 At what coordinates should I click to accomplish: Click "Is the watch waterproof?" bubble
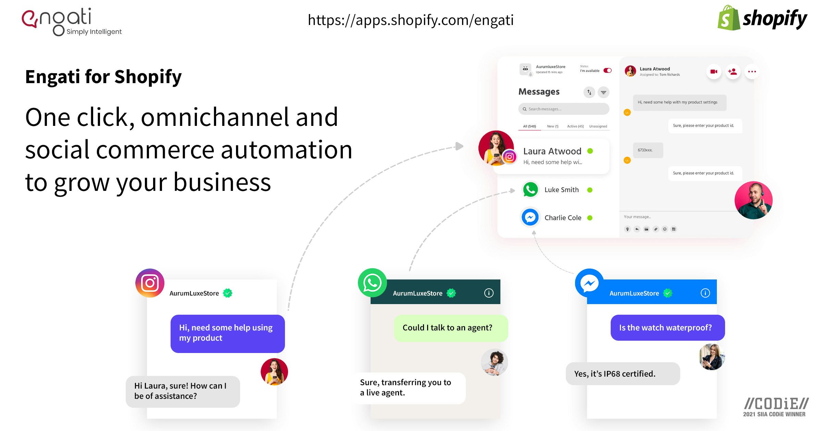(x=668, y=328)
